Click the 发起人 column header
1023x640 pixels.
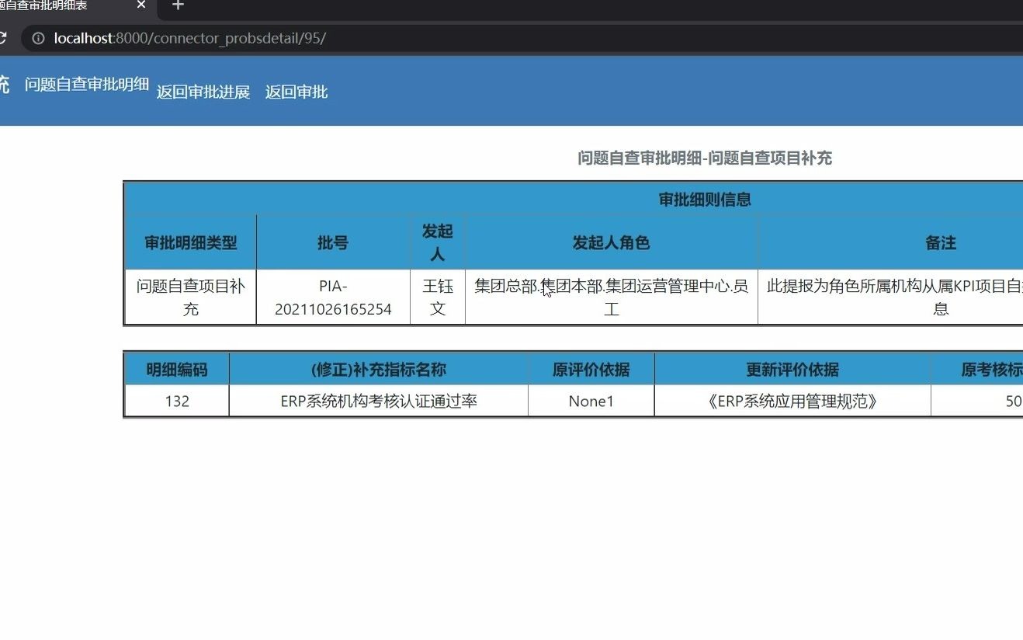point(438,243)
